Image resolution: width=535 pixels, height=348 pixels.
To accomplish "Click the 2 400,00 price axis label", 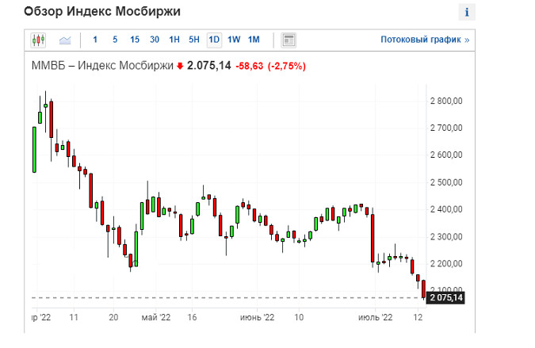I will (x=446, y=209).
